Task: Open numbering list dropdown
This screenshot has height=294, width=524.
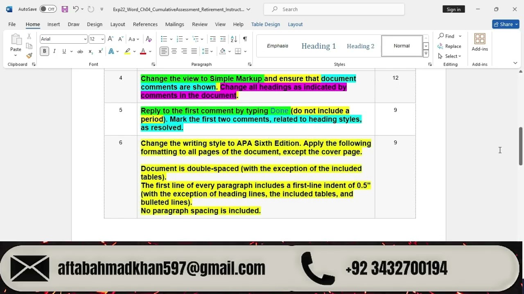Action: tap(187, 39)
